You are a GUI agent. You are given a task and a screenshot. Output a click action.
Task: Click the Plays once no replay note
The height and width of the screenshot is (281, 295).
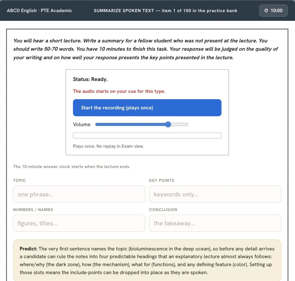coord(108,146)
